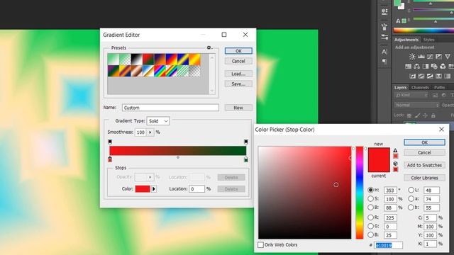Open the Kind filter dropdown in Layers
Viewport: 454px width, 255px height.
pos(411,95)
